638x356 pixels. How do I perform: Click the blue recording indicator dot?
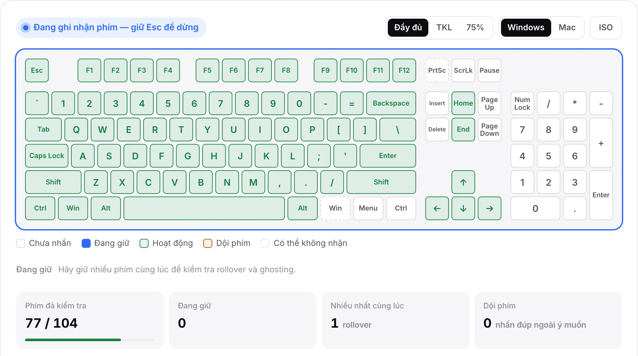[26, 28]
